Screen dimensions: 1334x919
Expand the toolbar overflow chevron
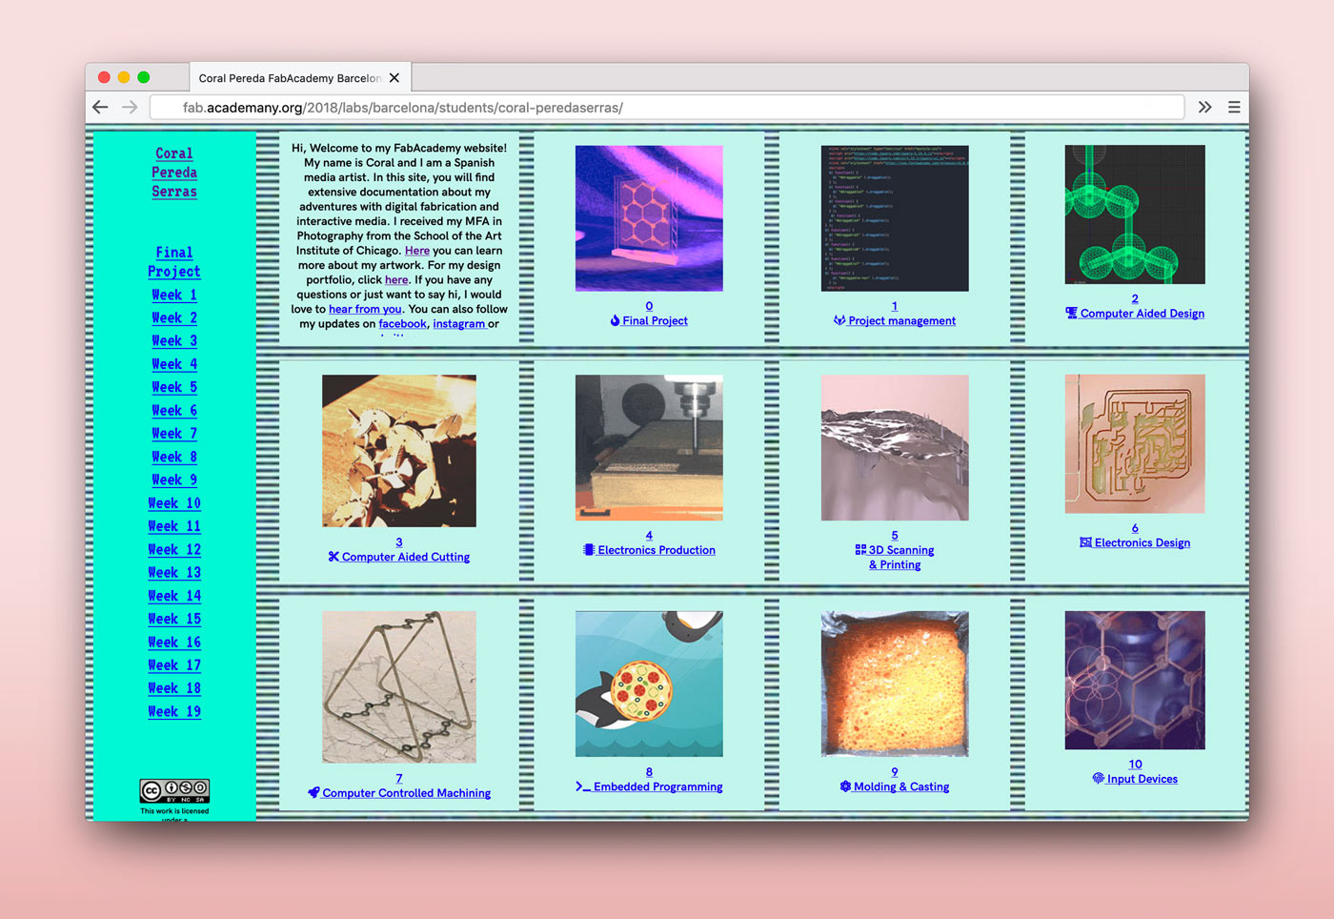coord(1204,108)
